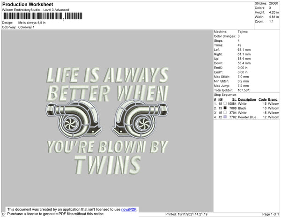Click the 'Powder Blue' description text
Viewport: 281px width, 218px height.
click(247, 117)
